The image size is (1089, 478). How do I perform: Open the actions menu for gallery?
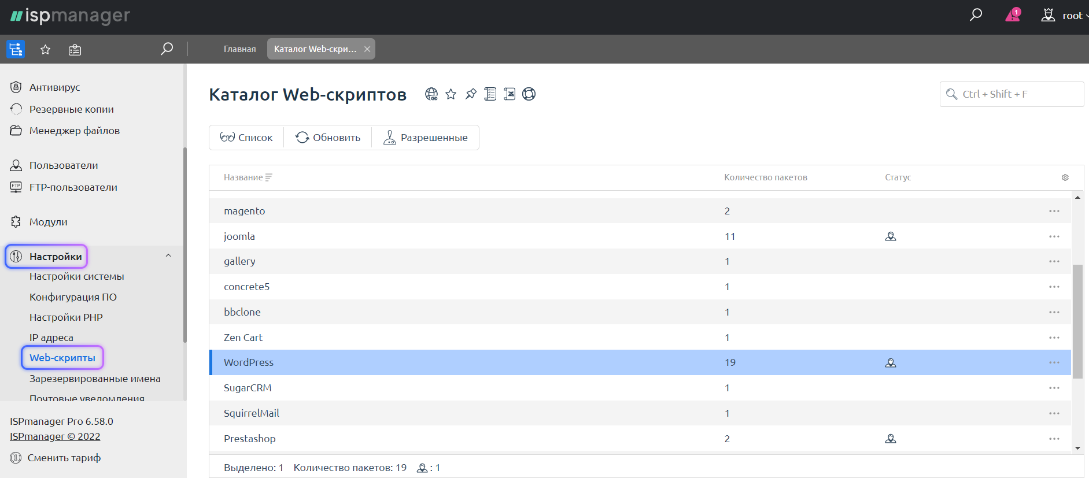pos(1054,261)
